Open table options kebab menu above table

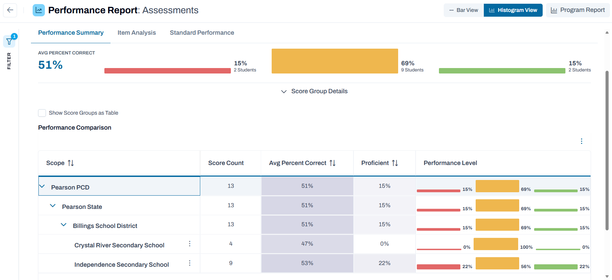[581, 141]
